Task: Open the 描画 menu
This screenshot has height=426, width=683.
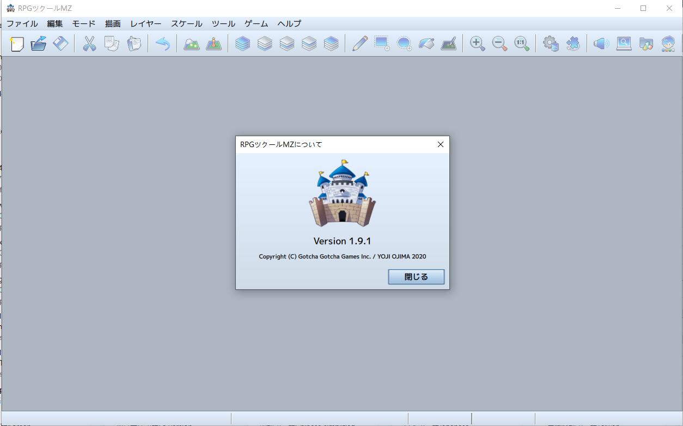Action: pyautogui.click(x=113, y=23)
